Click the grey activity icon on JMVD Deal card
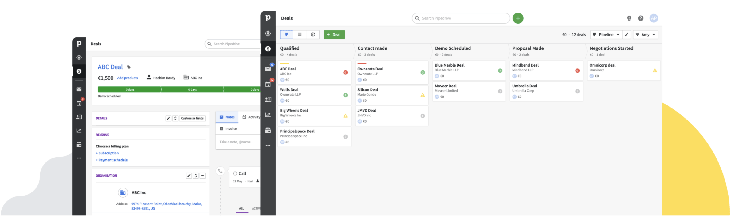 pos(422,116)
